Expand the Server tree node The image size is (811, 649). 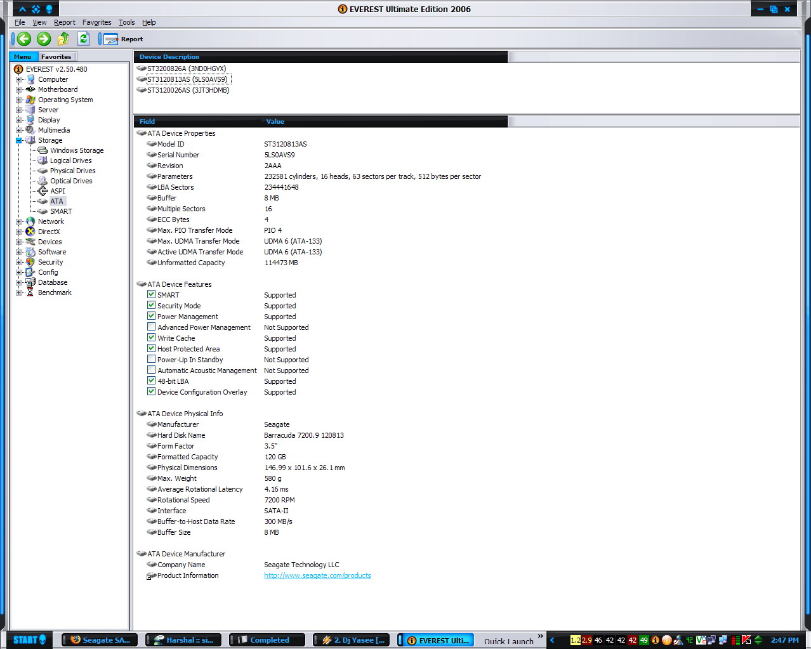pyautogui.click(x=18, y=110)
